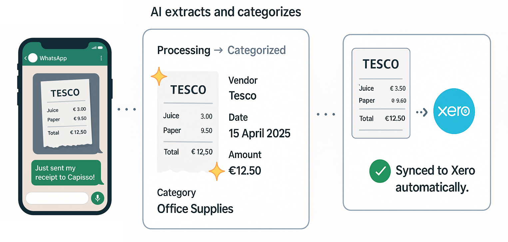This screenshot has height=242, width=508.
Task: Click the dashed arrow pointing to Xero
Action: [422, 112]
